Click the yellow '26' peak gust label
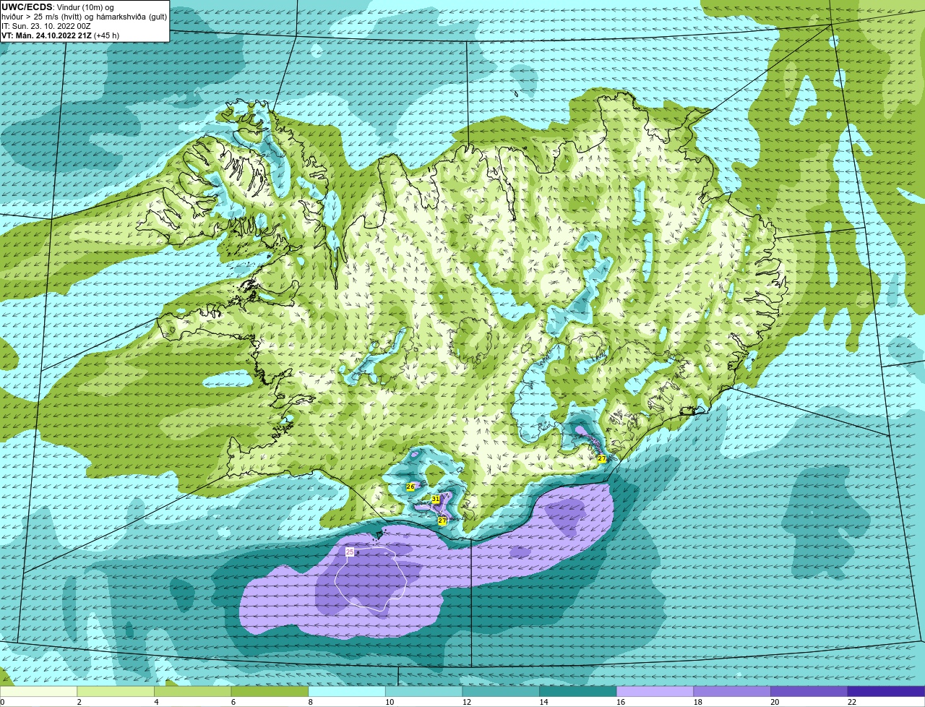Viewport: 925px width, 707px height. coord(410,487)
